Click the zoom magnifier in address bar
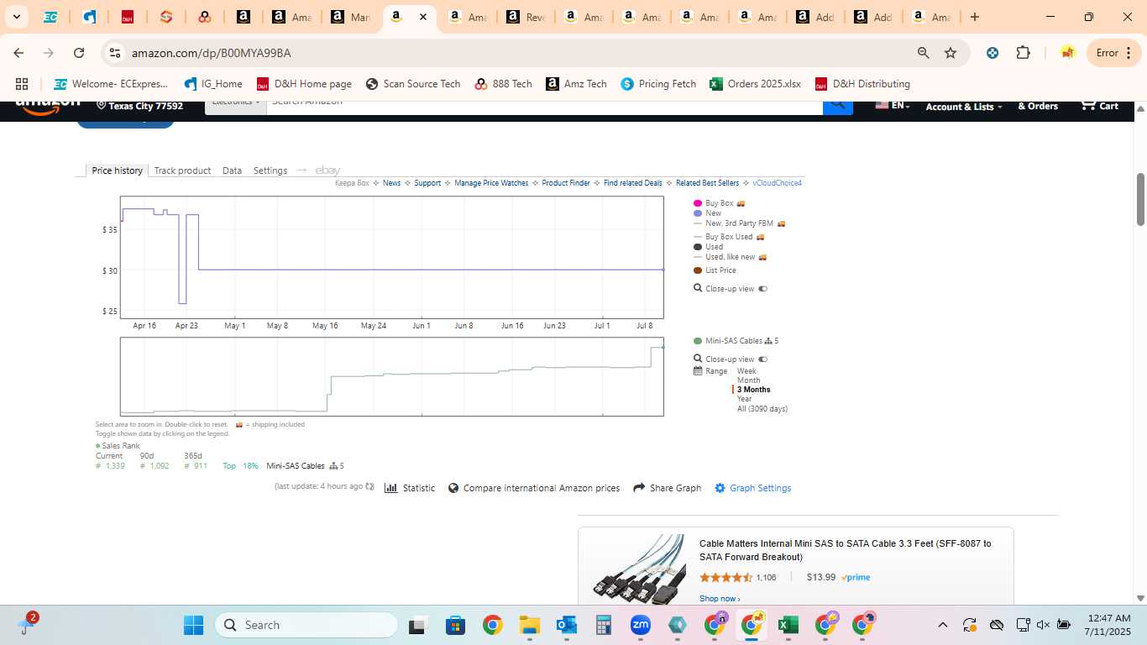 (x=923, y=53)
